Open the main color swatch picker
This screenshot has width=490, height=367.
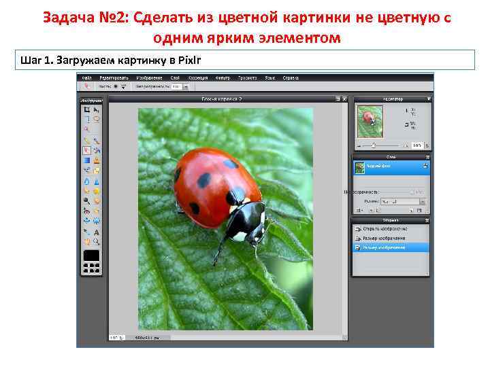[92, 256]
